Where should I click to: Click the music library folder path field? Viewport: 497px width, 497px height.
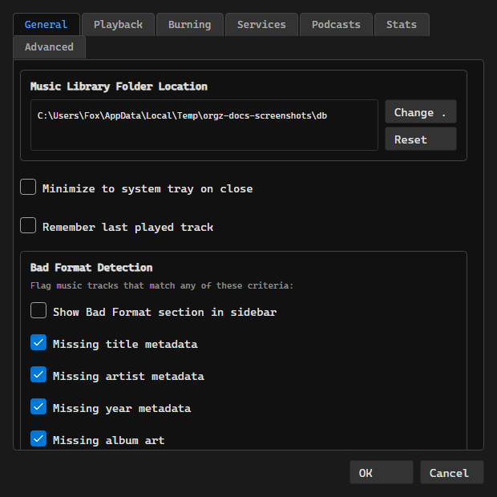pos(204,125)
